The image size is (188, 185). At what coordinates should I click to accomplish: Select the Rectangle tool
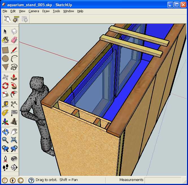tap(5, 50)
